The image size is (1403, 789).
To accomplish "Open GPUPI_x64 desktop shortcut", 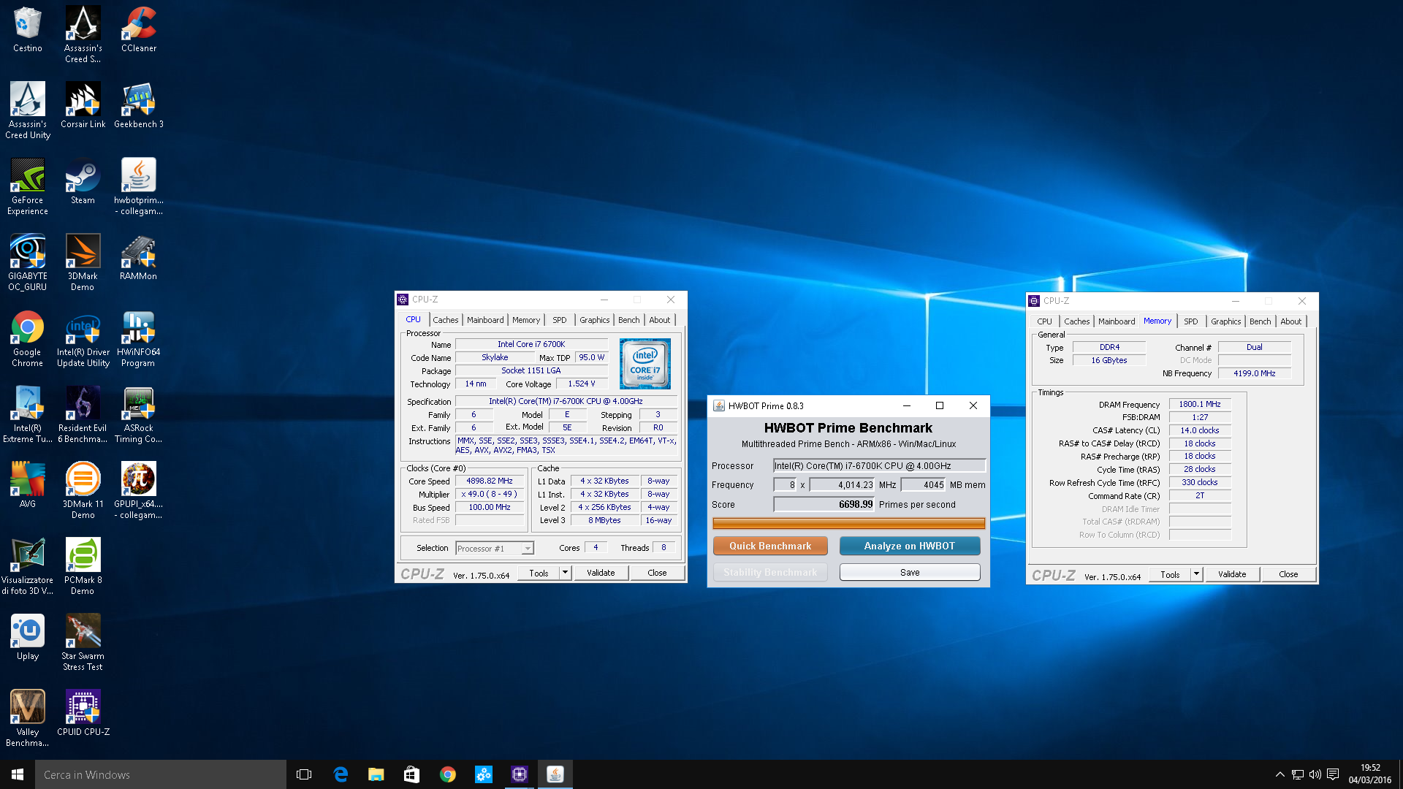I will click(139, 490).
